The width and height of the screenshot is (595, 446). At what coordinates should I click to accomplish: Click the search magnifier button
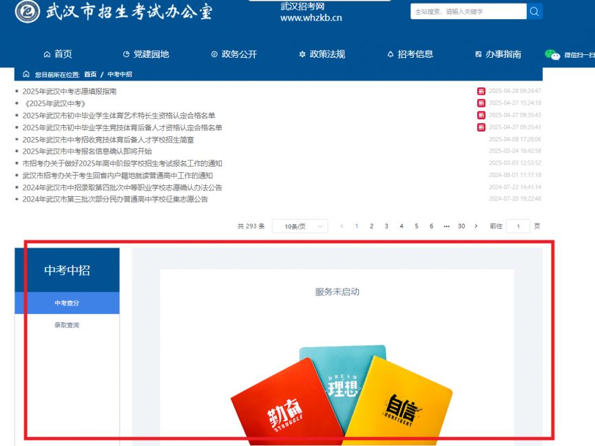tap(534, 12)
